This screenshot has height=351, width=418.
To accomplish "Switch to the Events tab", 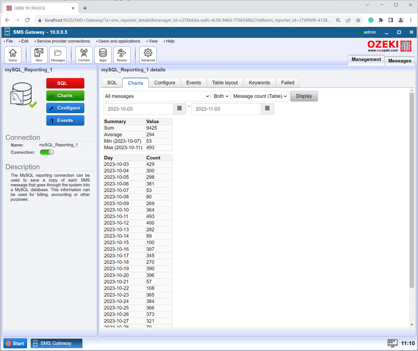I will pos(194,83).
